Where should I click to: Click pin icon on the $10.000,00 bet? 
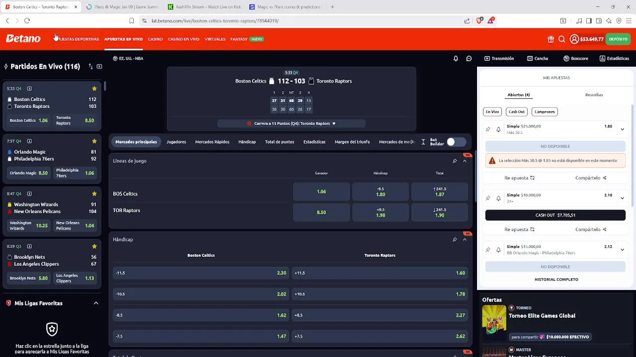tap(488, 198)
